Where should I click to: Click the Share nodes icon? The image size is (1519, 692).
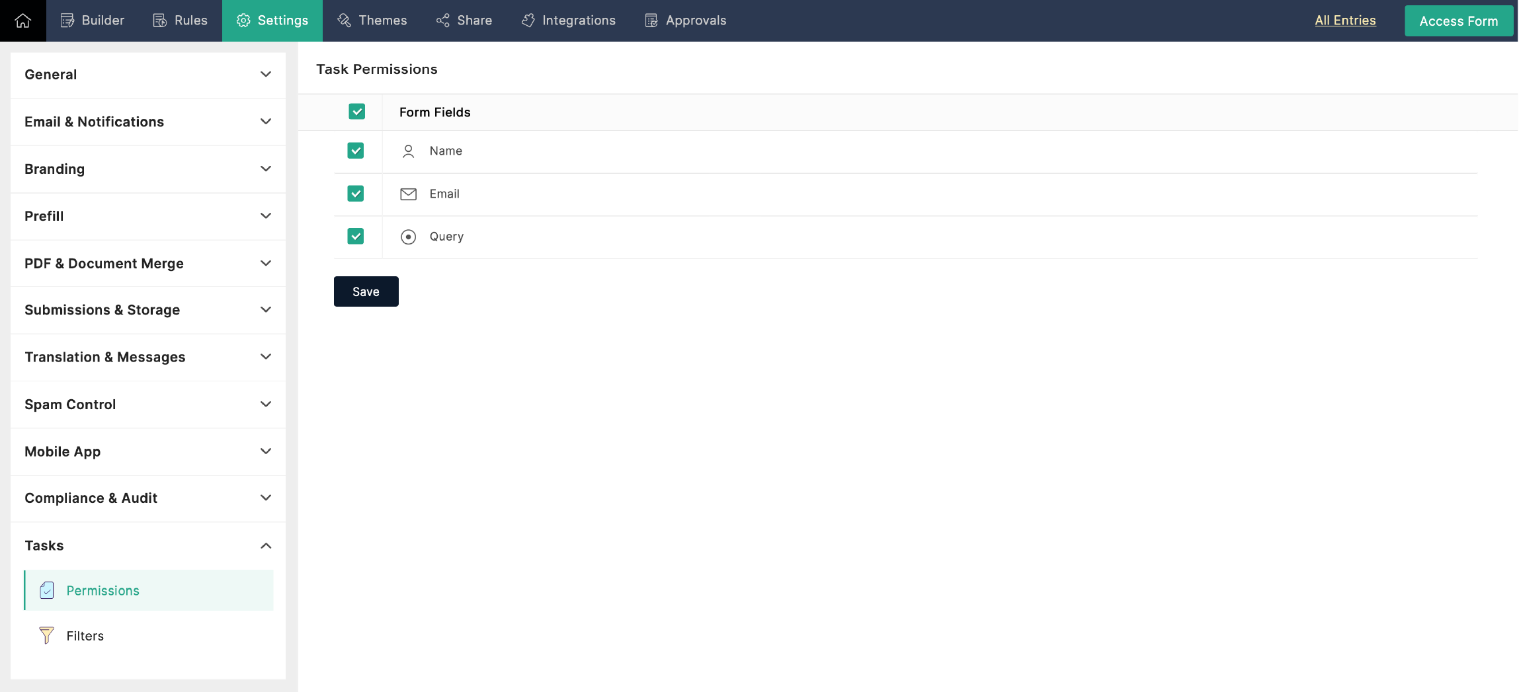(443, 20)
